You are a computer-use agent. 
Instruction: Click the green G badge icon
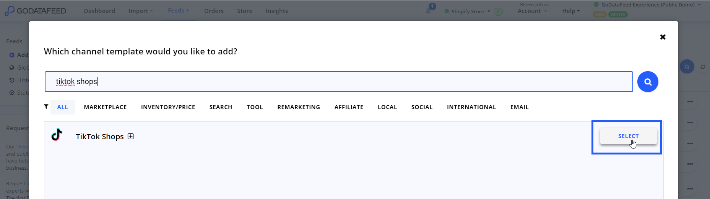pyautogui.click(x=498, y=11)
